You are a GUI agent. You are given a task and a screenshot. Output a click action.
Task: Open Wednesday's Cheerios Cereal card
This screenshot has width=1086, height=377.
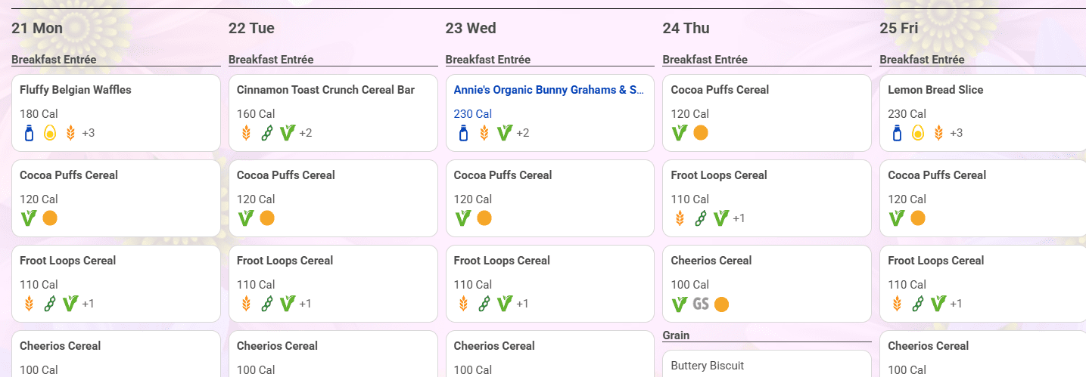pos(550,354)
